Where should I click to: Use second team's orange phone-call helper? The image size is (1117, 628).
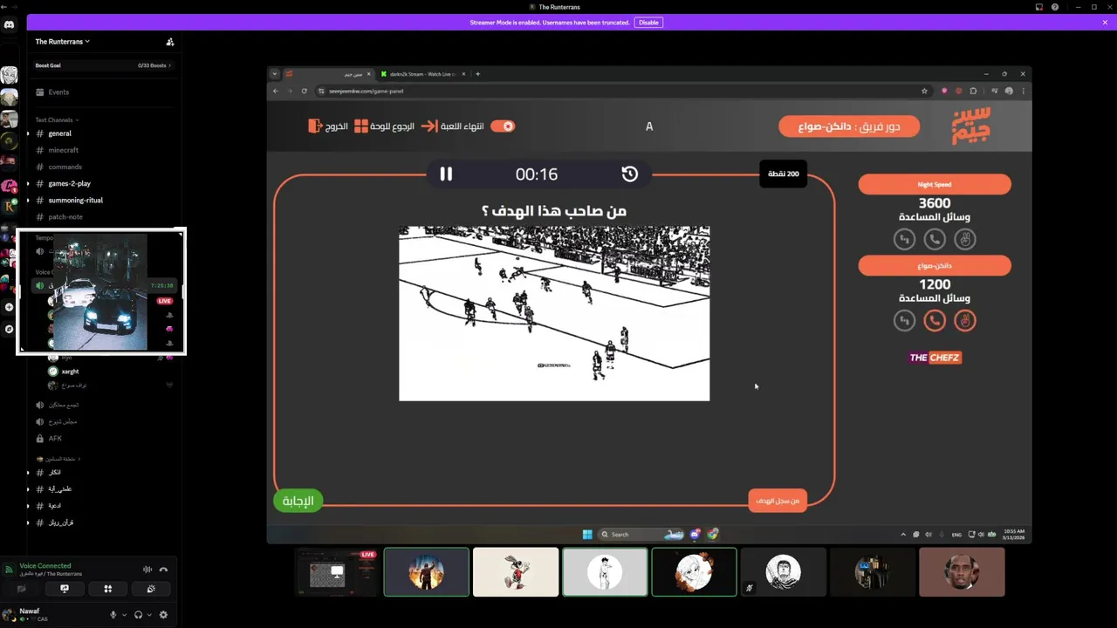[935, 321]
